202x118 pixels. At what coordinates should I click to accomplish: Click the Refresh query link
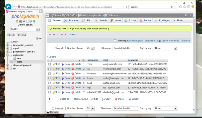pyautogui.click(x=186, y=41)
